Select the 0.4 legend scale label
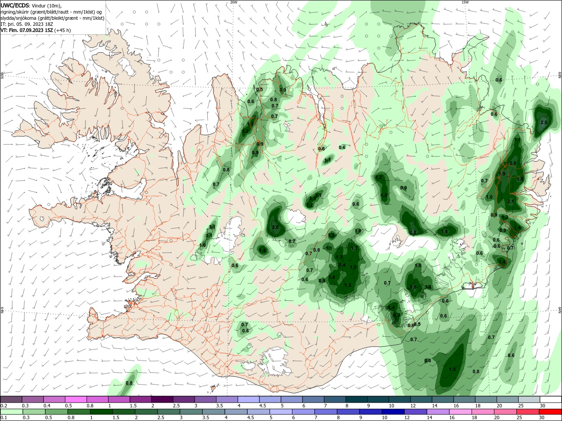Image resolution: width=562 pixels, height=421 pixels. (x=47, y=406)
